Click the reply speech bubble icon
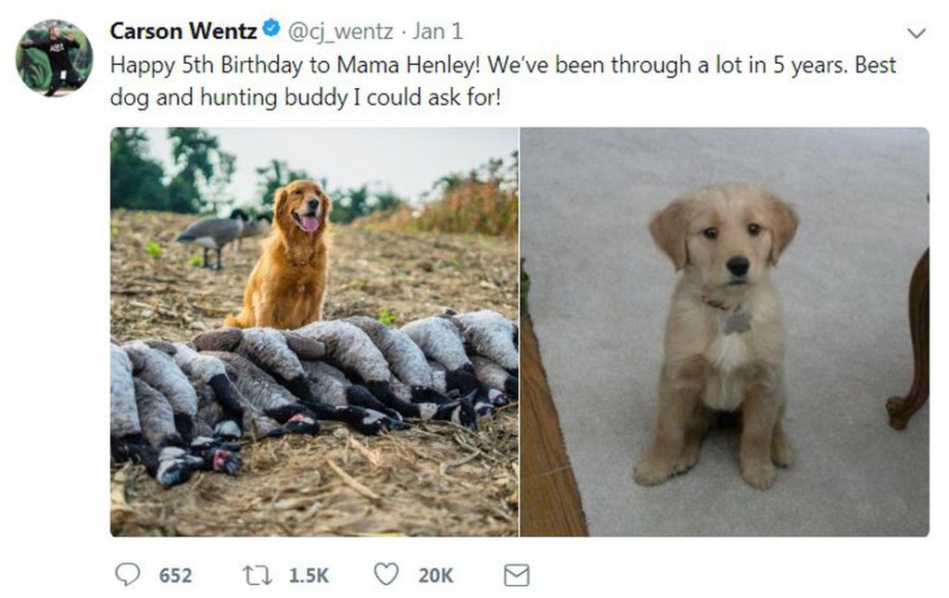Image resolution: width=949 pixels, height=598 pixels. (x=127, y=575)
